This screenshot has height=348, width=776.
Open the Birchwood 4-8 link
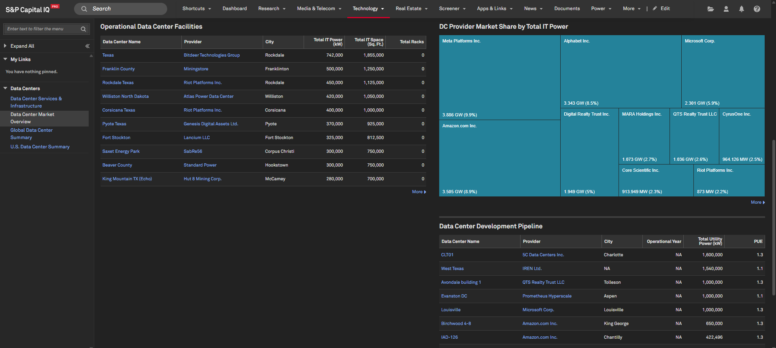[x=456, y=324]
